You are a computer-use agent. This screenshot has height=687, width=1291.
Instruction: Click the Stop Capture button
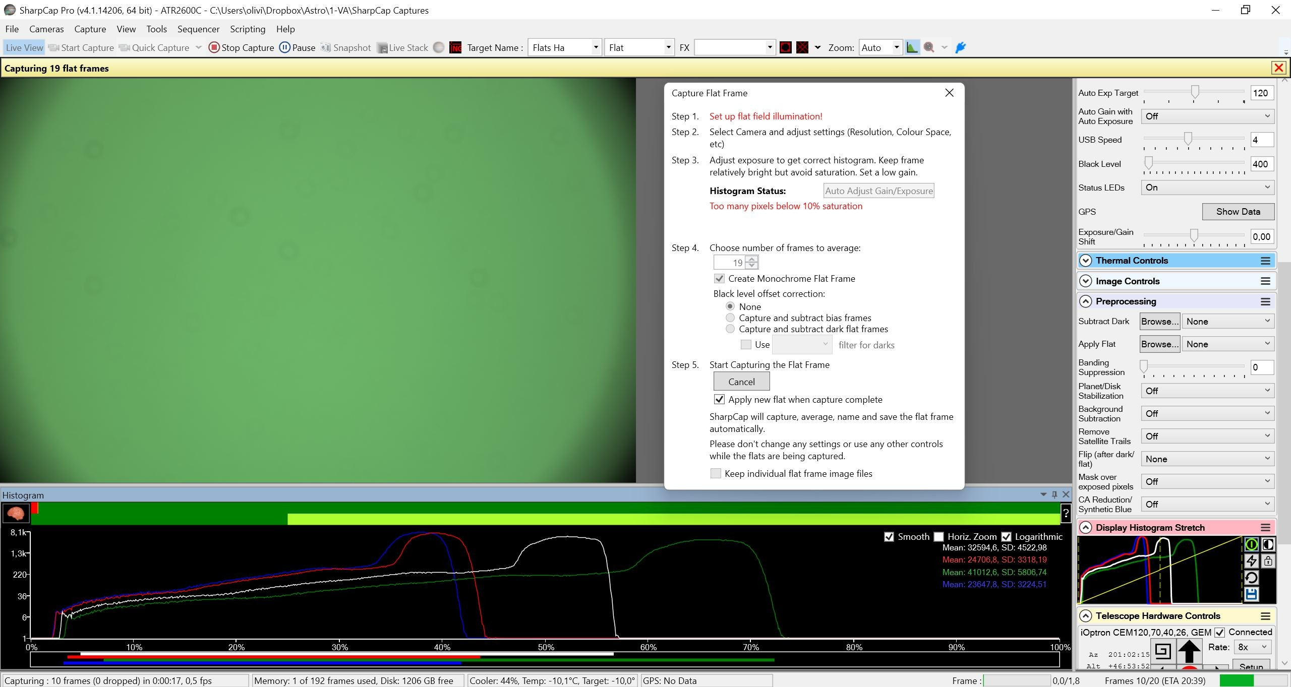242,47
